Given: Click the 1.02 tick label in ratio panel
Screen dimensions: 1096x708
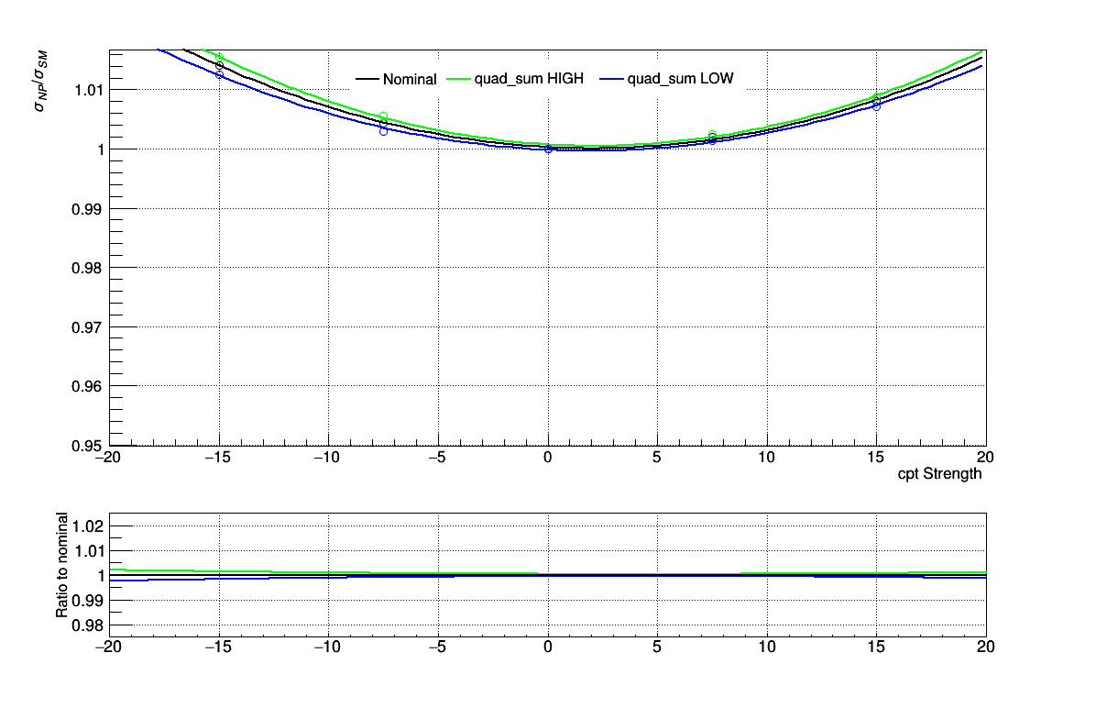Looking at the screenshot, I should 89,526.
